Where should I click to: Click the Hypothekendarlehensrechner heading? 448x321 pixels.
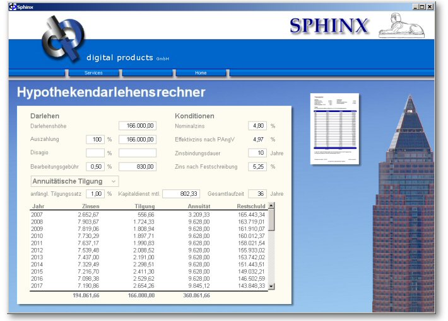coord(111,93)
